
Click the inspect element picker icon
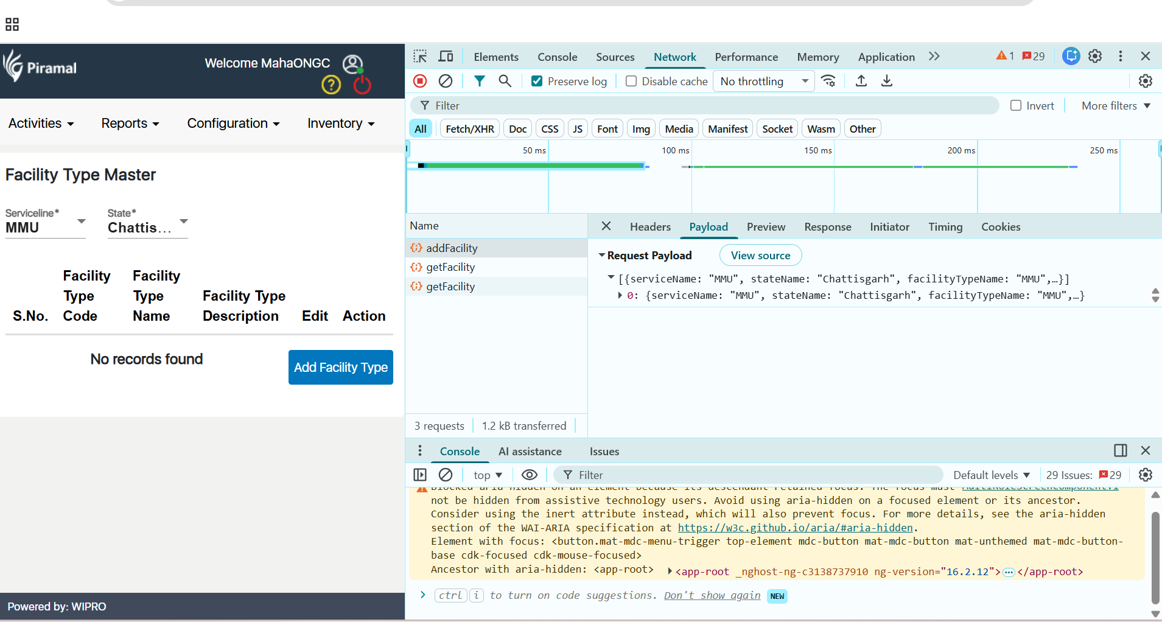[x=420, y=57]
